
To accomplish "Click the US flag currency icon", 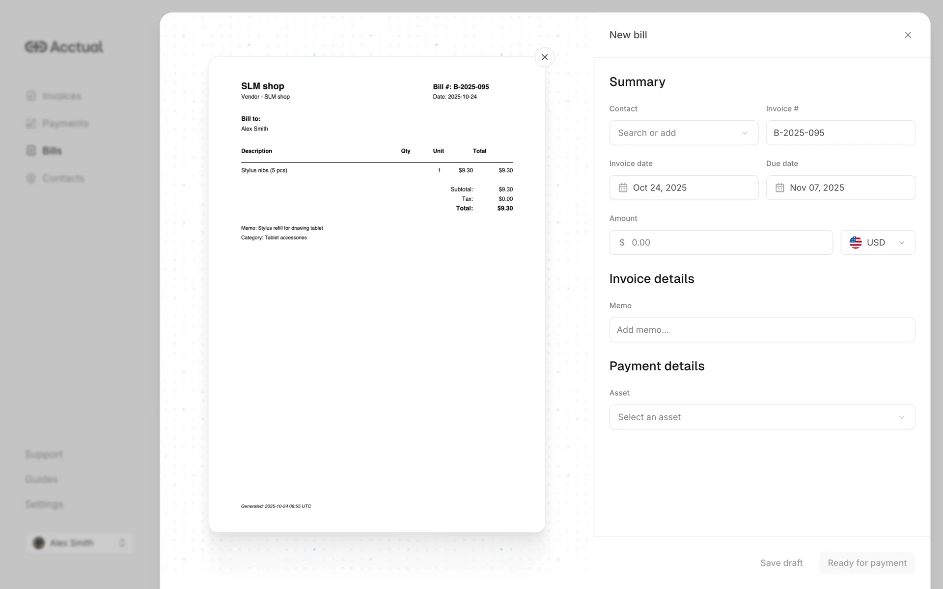I will (855, 242).
